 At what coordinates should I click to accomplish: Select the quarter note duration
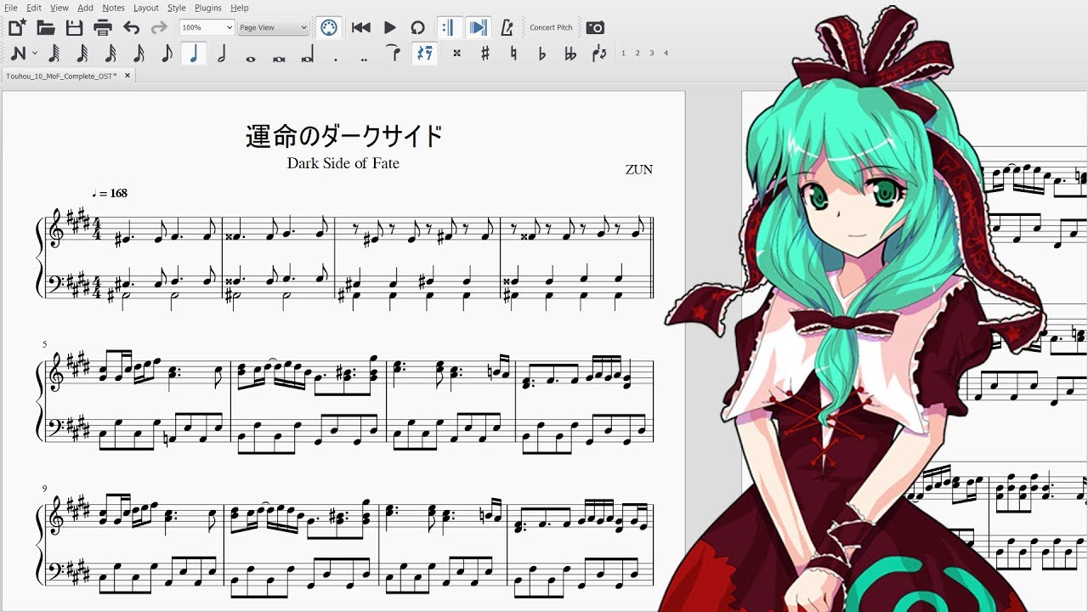pyautogui.click(x=194, y=54)
